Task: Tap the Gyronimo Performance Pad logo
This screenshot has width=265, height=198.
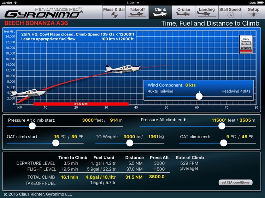Action: pos(43,13)
